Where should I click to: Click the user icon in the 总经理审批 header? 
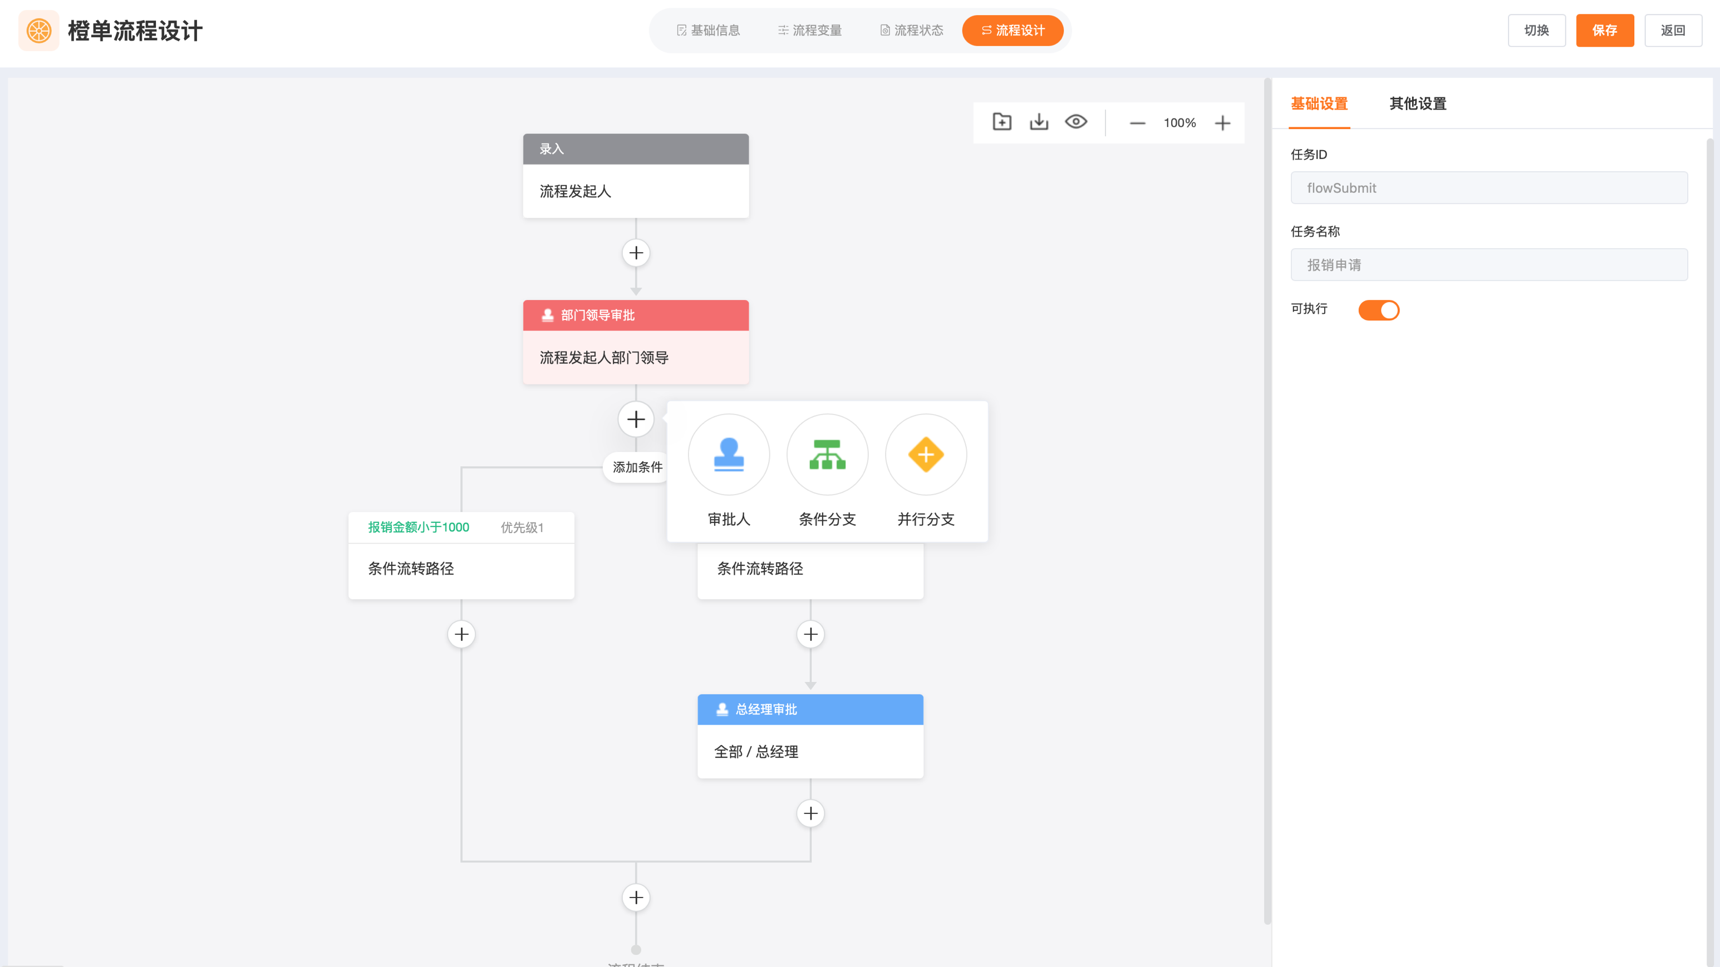(722, 709)
